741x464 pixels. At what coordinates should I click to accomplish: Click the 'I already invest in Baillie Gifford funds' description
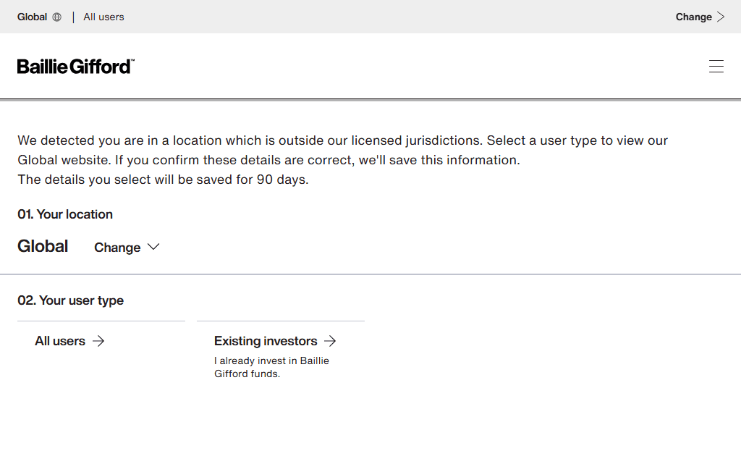(271, 367)
